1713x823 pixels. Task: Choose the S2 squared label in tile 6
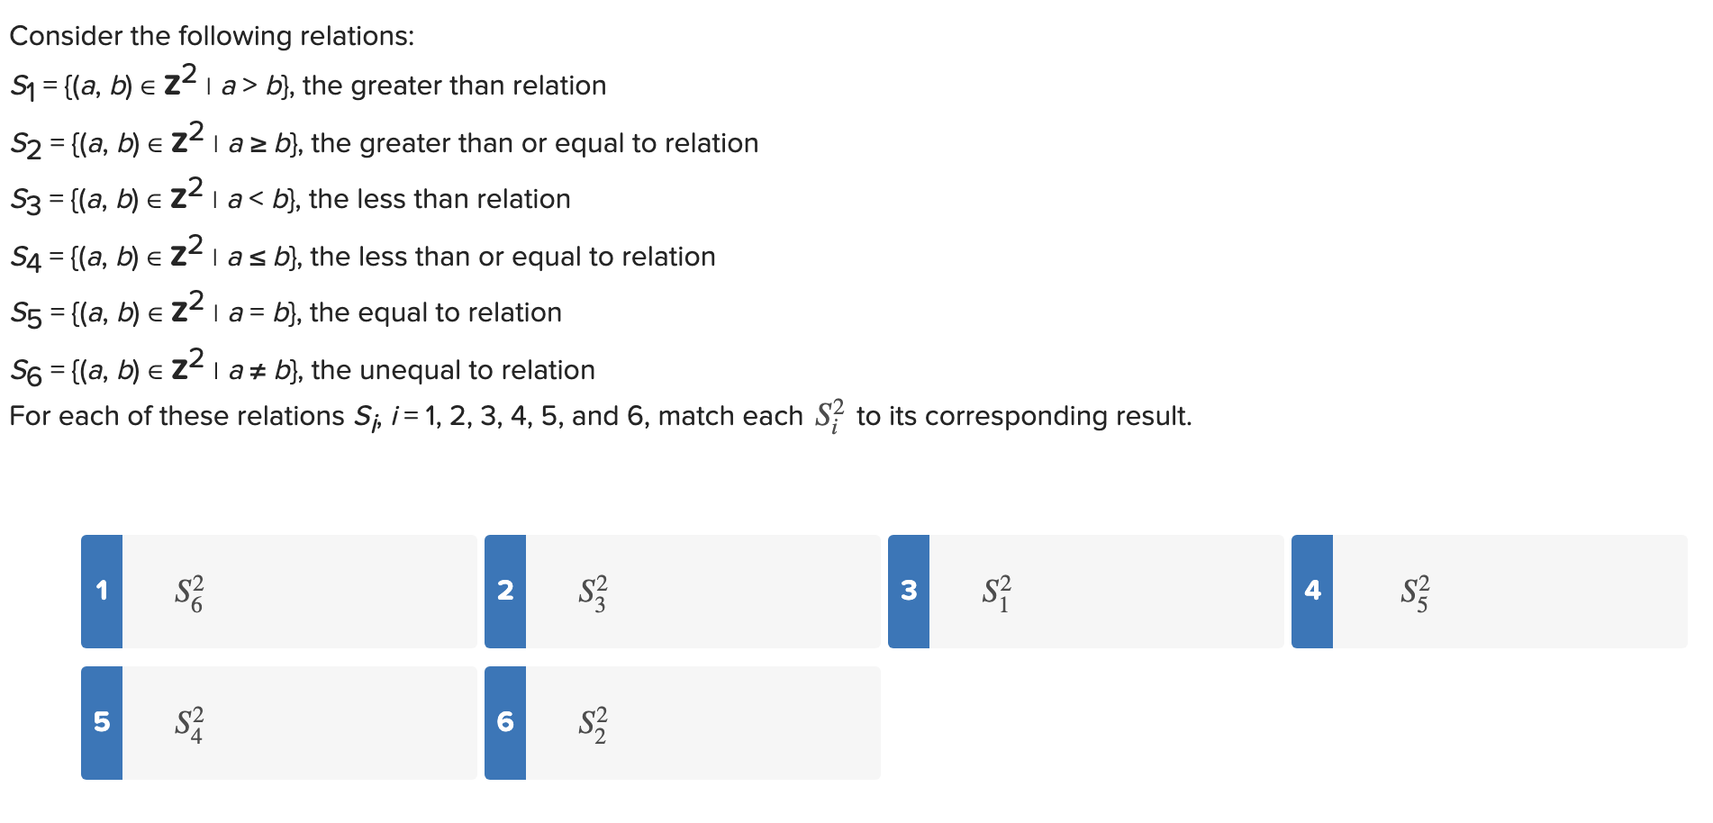[593, 725]
